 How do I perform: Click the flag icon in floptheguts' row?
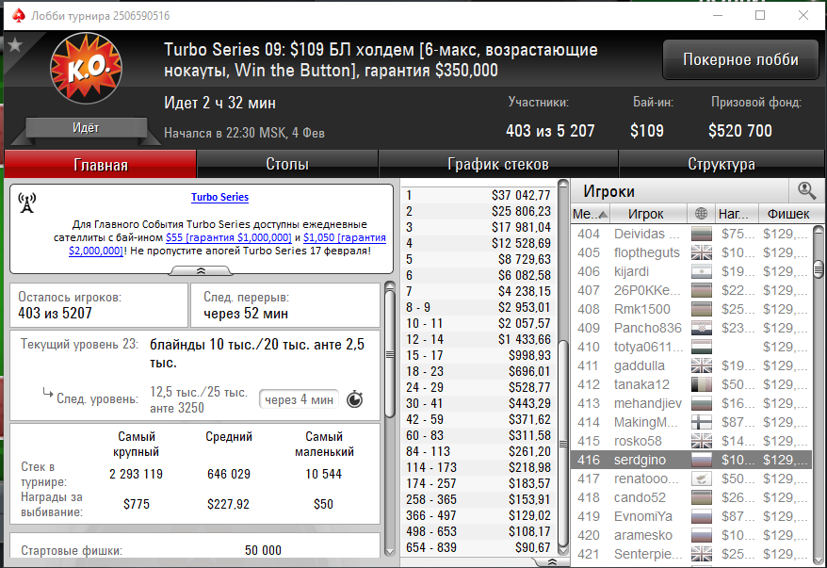click(x=702, y=252)
